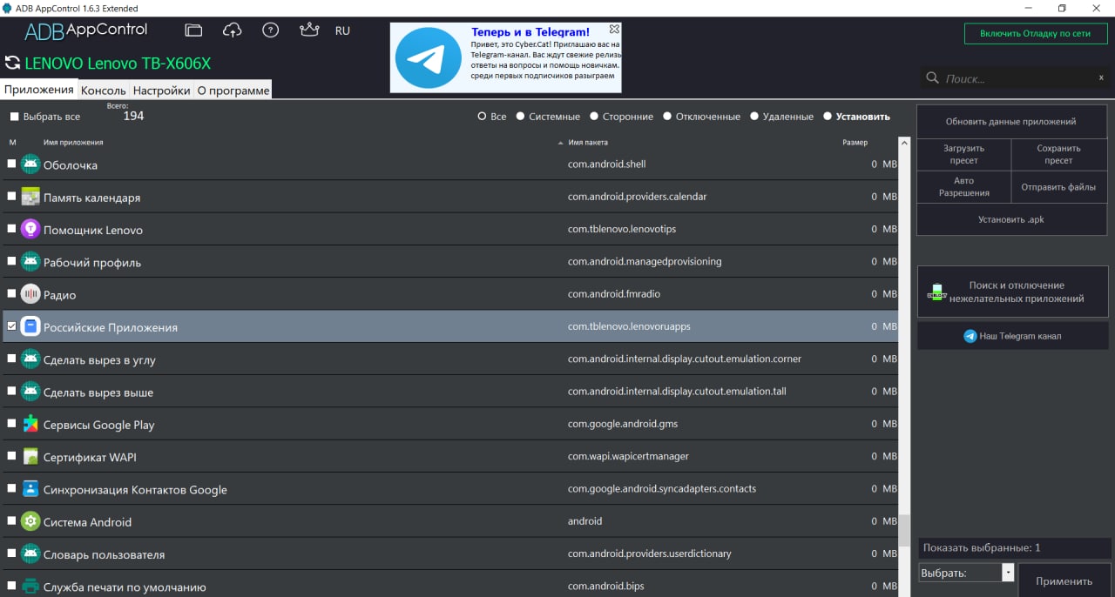Click the cloud upload icon
The width and height of the screenshot is (1115, 597).
tap(232, 30)
